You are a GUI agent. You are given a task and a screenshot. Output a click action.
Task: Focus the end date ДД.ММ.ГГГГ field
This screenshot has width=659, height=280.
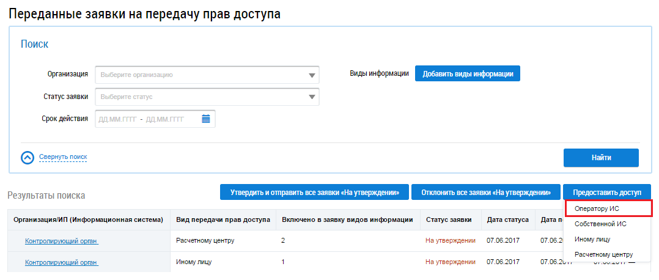click(x=165, y=119)
